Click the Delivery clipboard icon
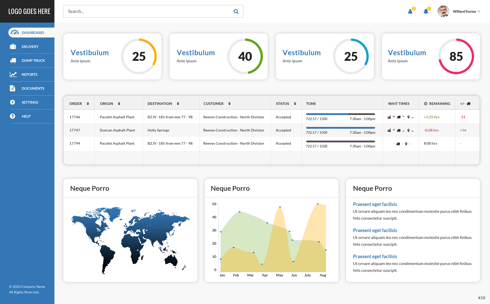 (13, 47)
